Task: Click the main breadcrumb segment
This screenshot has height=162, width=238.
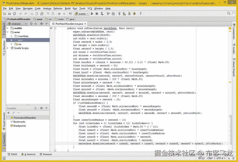Action: [x=59, y=19]
